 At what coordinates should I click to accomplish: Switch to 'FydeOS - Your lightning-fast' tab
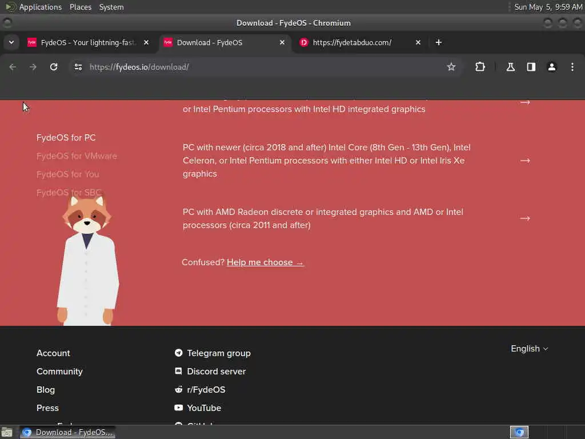pos(87,42)
